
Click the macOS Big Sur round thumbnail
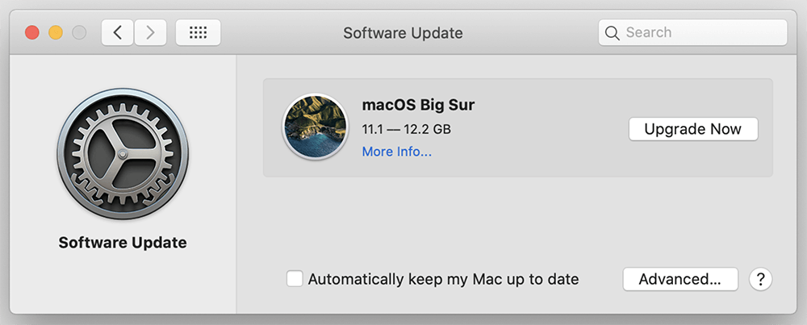coord(315,127)
